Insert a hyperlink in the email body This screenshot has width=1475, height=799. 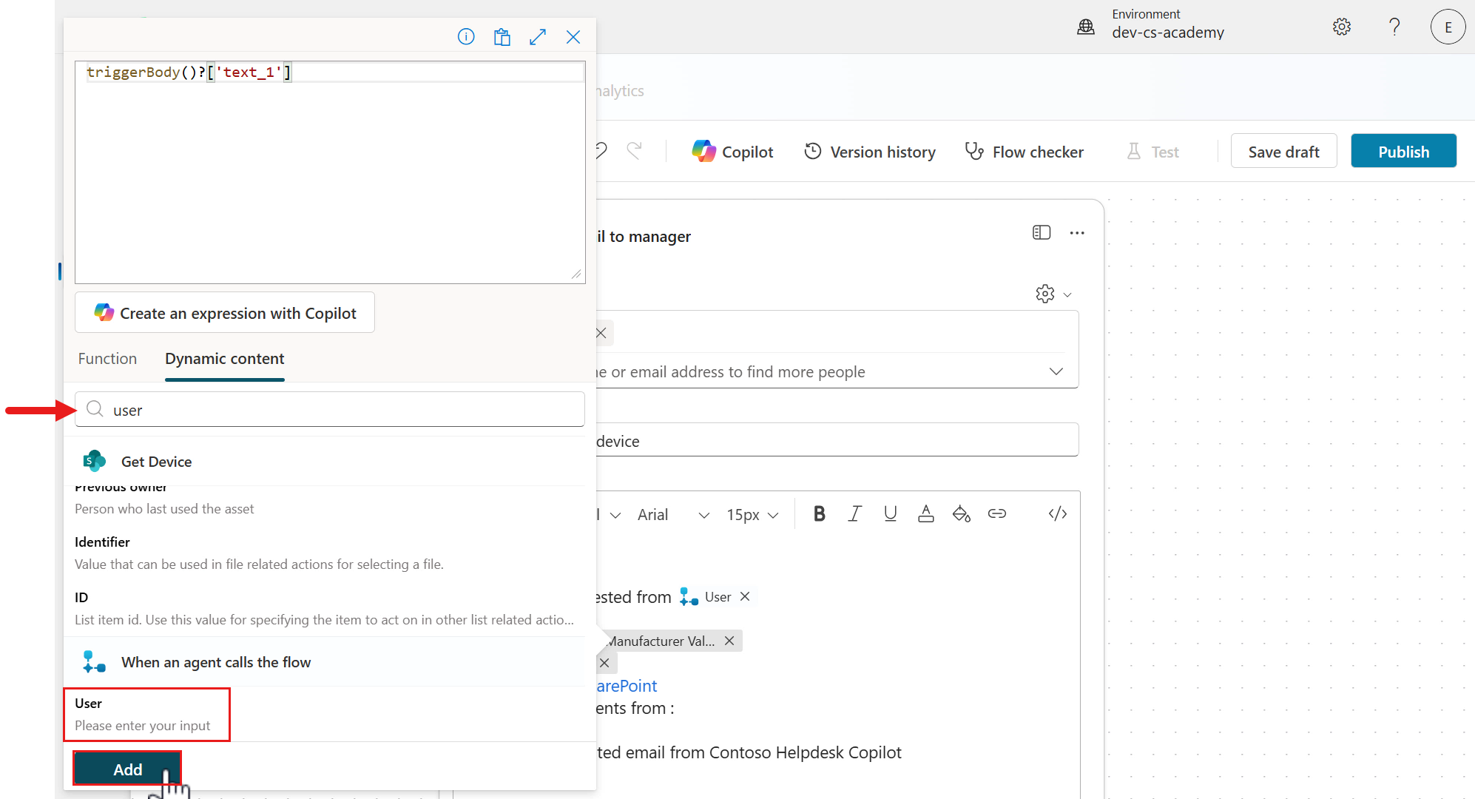[997, 513]
